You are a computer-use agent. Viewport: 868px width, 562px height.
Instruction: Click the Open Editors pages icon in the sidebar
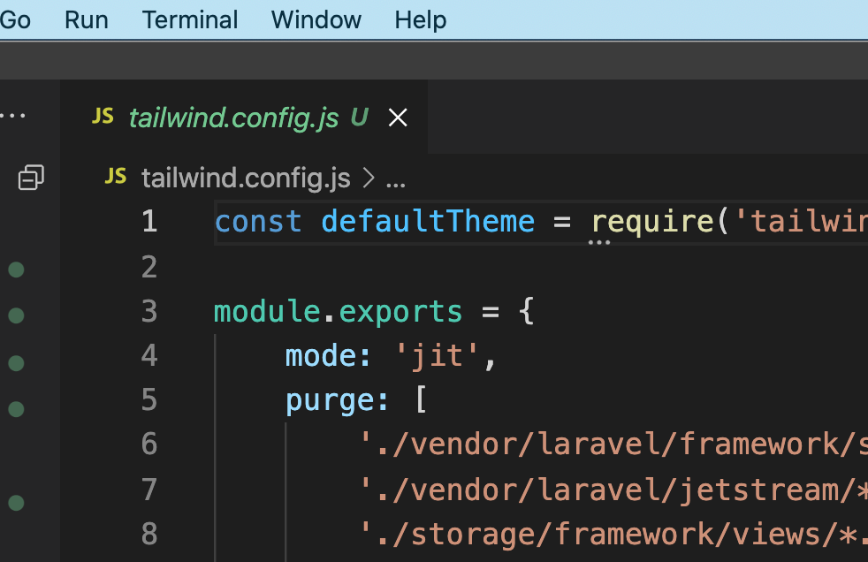click(32, 178)
